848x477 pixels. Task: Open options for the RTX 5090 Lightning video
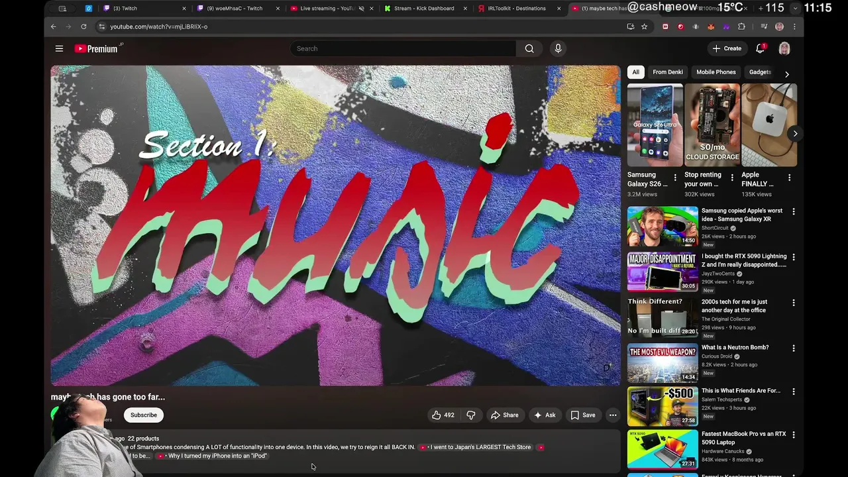tap(794, 257)
